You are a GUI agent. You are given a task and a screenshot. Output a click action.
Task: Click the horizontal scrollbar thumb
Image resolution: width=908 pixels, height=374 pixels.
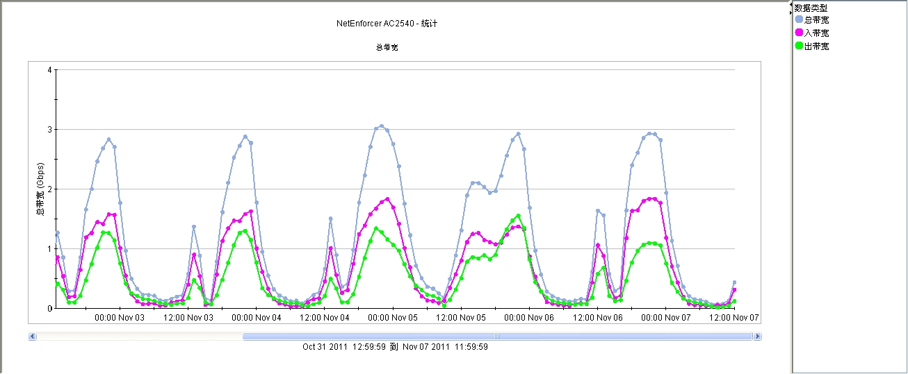point(496,337)
